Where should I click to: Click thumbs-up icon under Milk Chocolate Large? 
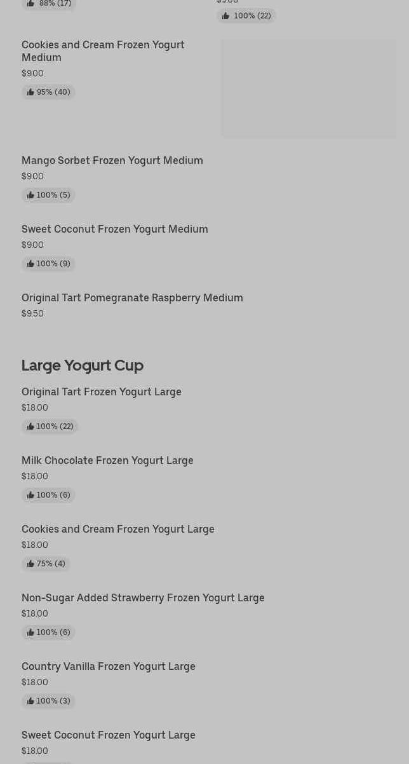pos(30,495)
